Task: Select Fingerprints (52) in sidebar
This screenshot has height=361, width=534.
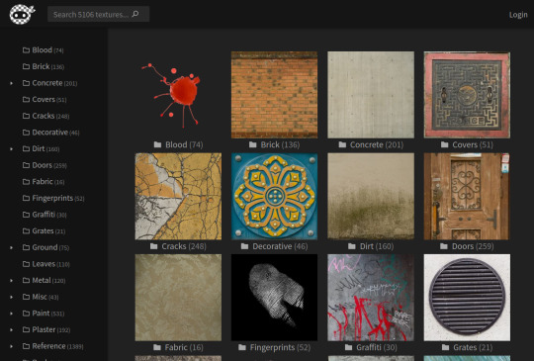Action: [53, 198]
